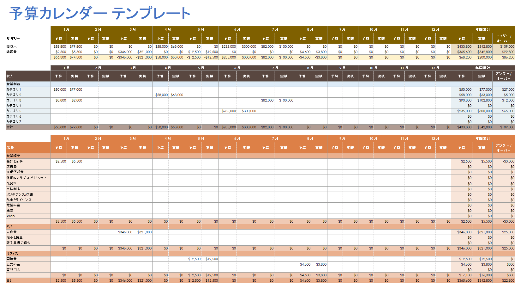The image size is (521, 289).
Task: Click the 収入 section header
Action: point(28,76)
